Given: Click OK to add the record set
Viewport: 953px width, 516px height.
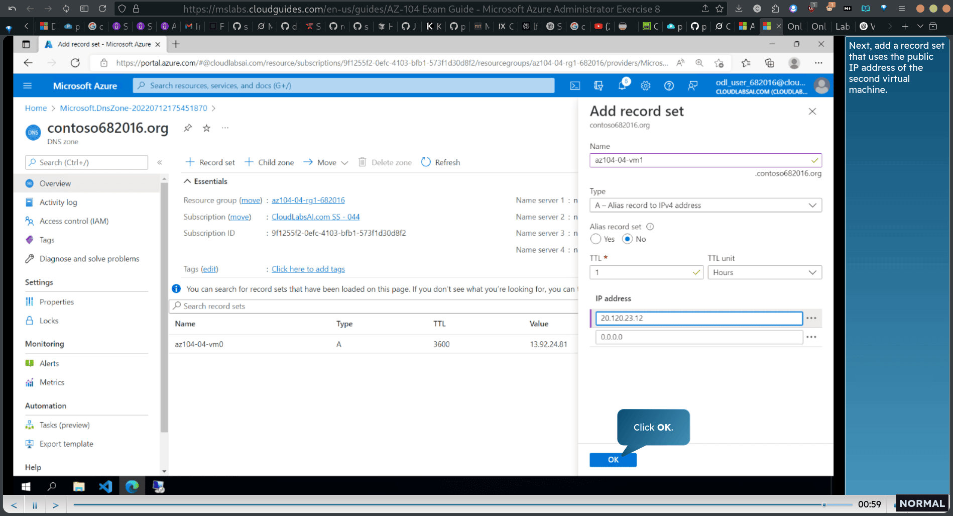Looking at the screenshot, I should pyautogui.click(x=613, y=460).
